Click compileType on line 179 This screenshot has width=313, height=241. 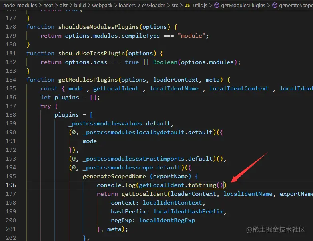(x=141, y=36)
